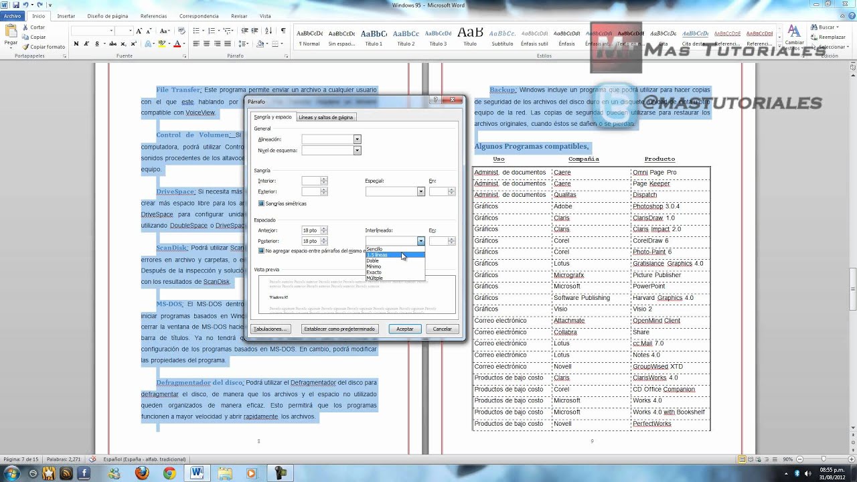Open the Diseño de página tab
Image resolution: width=857 pixels, height=482 pixels.
click(x=108, y=16)
